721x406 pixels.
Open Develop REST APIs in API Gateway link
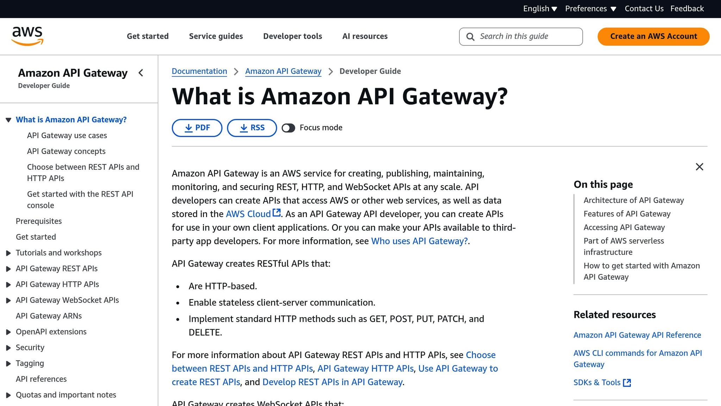[332, 382]
